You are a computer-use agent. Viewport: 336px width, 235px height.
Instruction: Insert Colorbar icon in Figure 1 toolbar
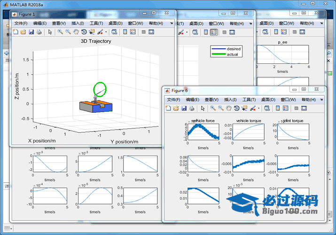pos(125,32)
